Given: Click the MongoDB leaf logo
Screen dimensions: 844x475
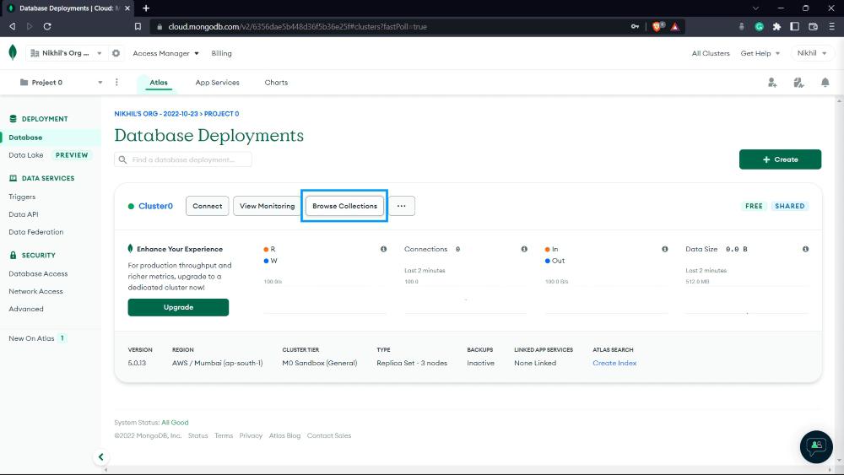Looking at the screenshot, I should point(13,52).
